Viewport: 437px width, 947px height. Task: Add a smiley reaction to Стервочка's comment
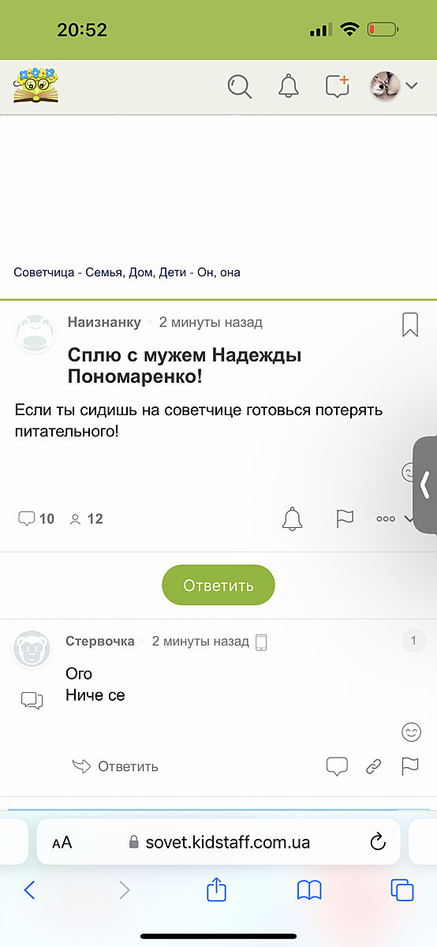coord(412,732)
